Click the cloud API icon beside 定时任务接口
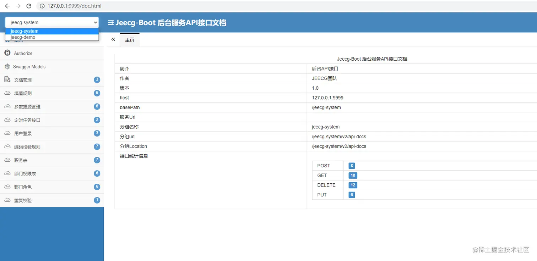Screen dimensions: 537x261 pos(7,120)
